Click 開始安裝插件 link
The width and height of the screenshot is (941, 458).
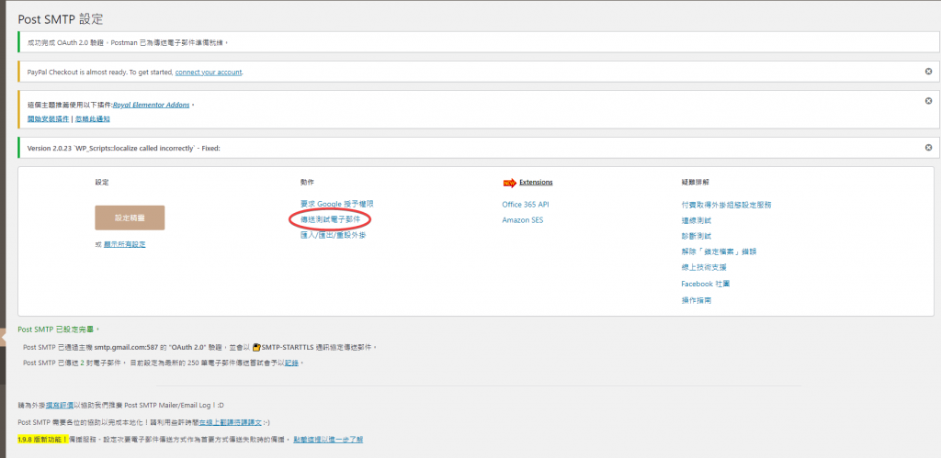[x=48, y=118]
